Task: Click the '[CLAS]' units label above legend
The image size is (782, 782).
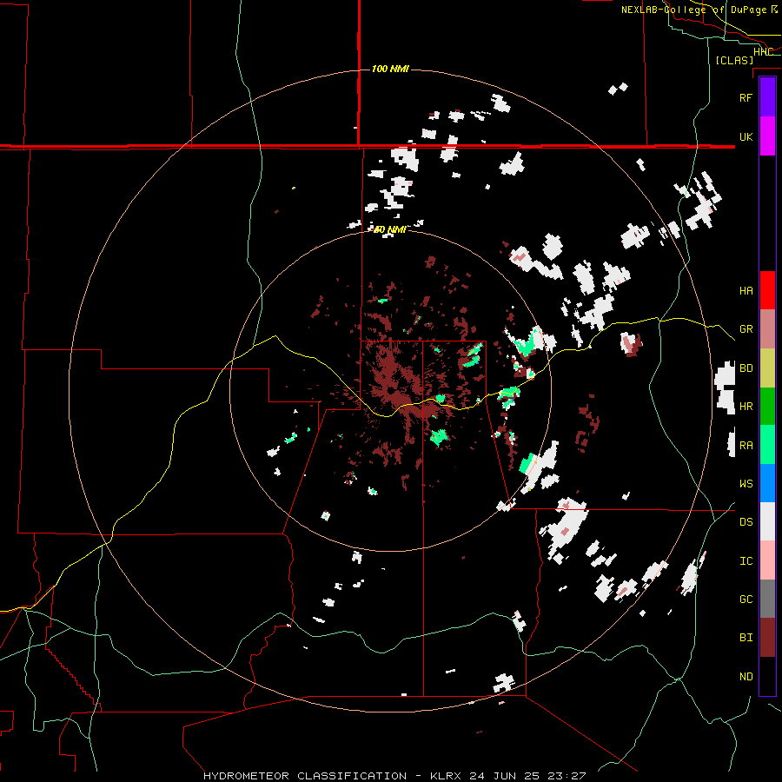Action: (734, 60)
